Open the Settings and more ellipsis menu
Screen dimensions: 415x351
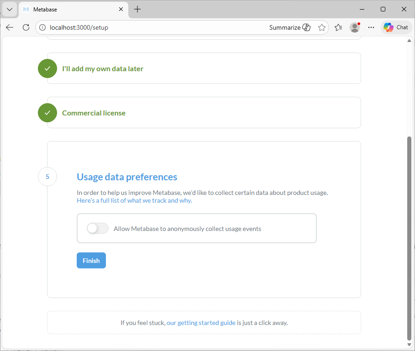(x=371, y=27)
